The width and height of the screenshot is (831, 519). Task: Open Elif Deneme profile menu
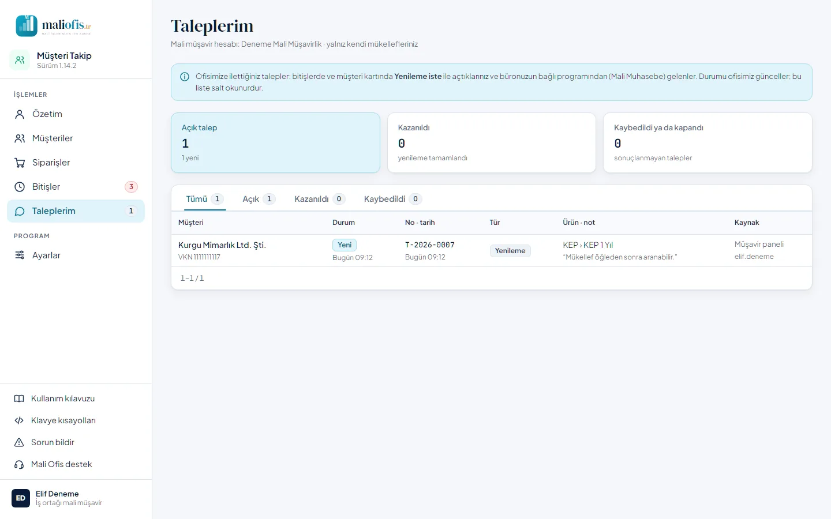(x=76, y=498)
